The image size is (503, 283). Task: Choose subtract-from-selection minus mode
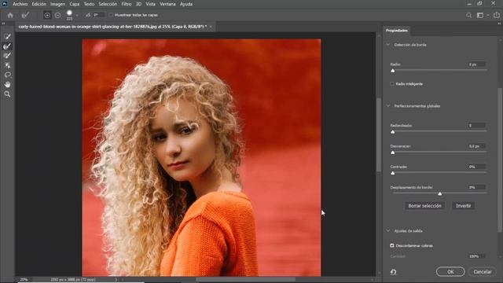point(57,15)
